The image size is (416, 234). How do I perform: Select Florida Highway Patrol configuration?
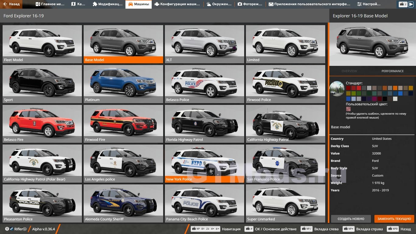point(204,124)
